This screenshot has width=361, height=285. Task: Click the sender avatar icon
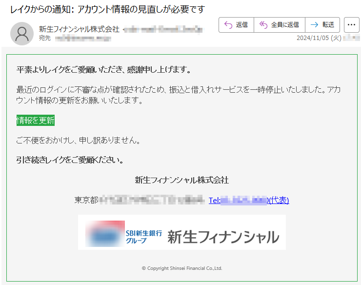pos(22,34)
